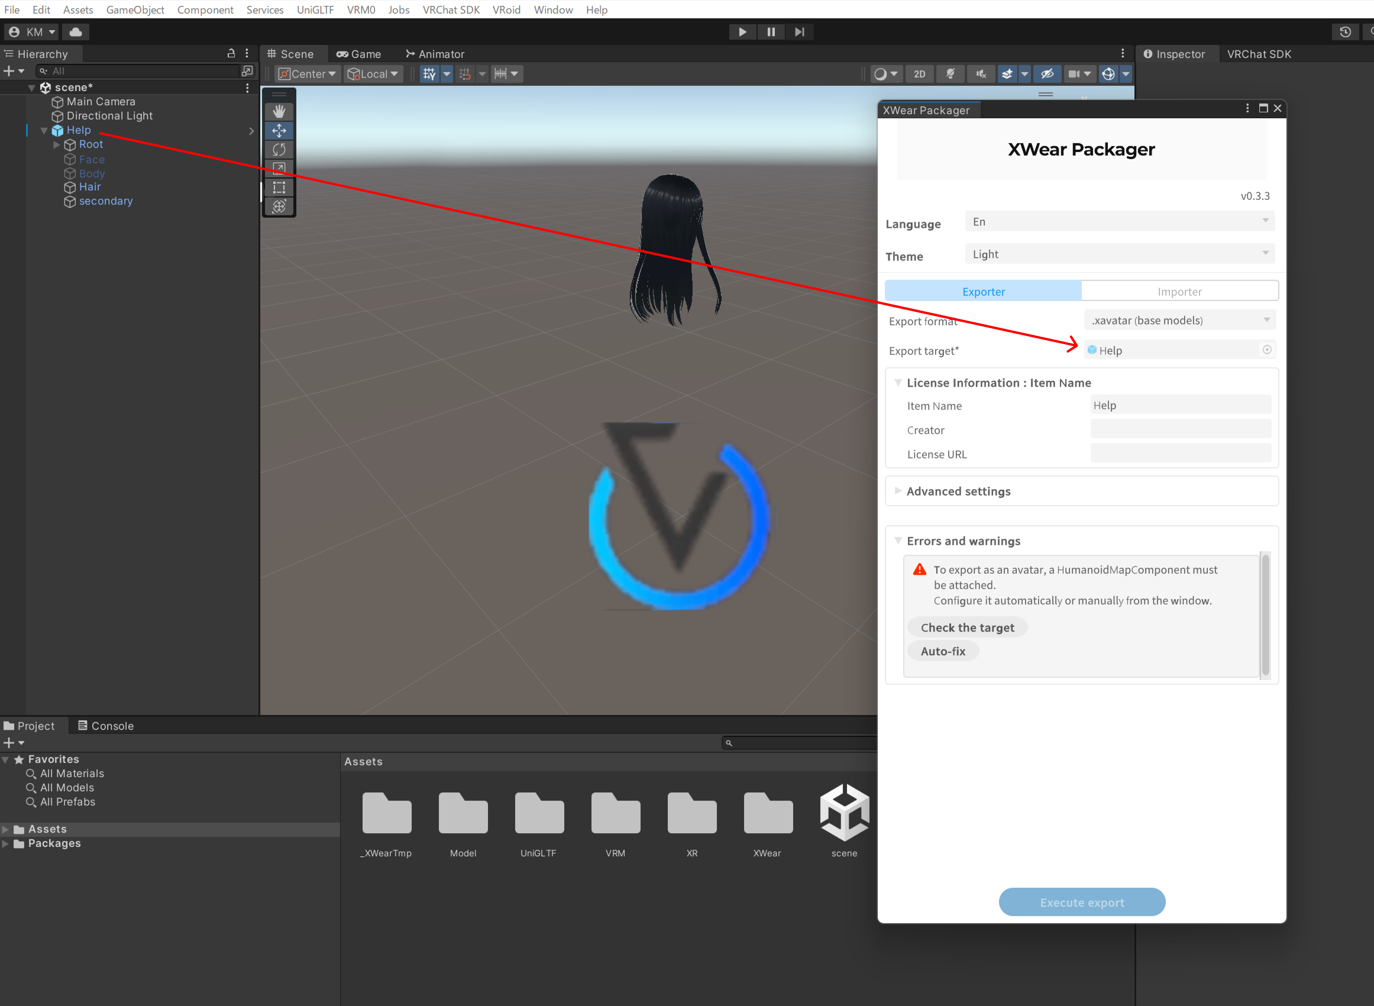Select the Rect transform tool

tap(279, 187)
